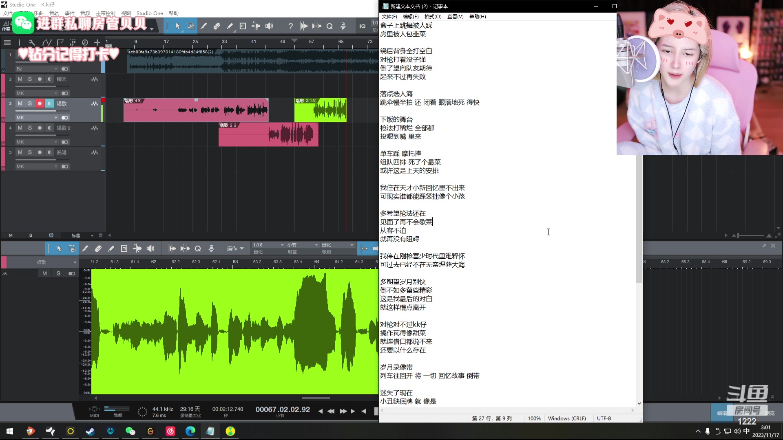This screenshot has height=440, width=783.
Task: Click the rewind transport button
Action: (x=331, y=411)
